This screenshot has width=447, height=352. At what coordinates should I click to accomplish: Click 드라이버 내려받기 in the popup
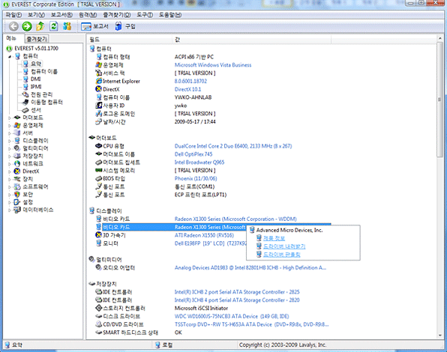click(x=284, y=246)
